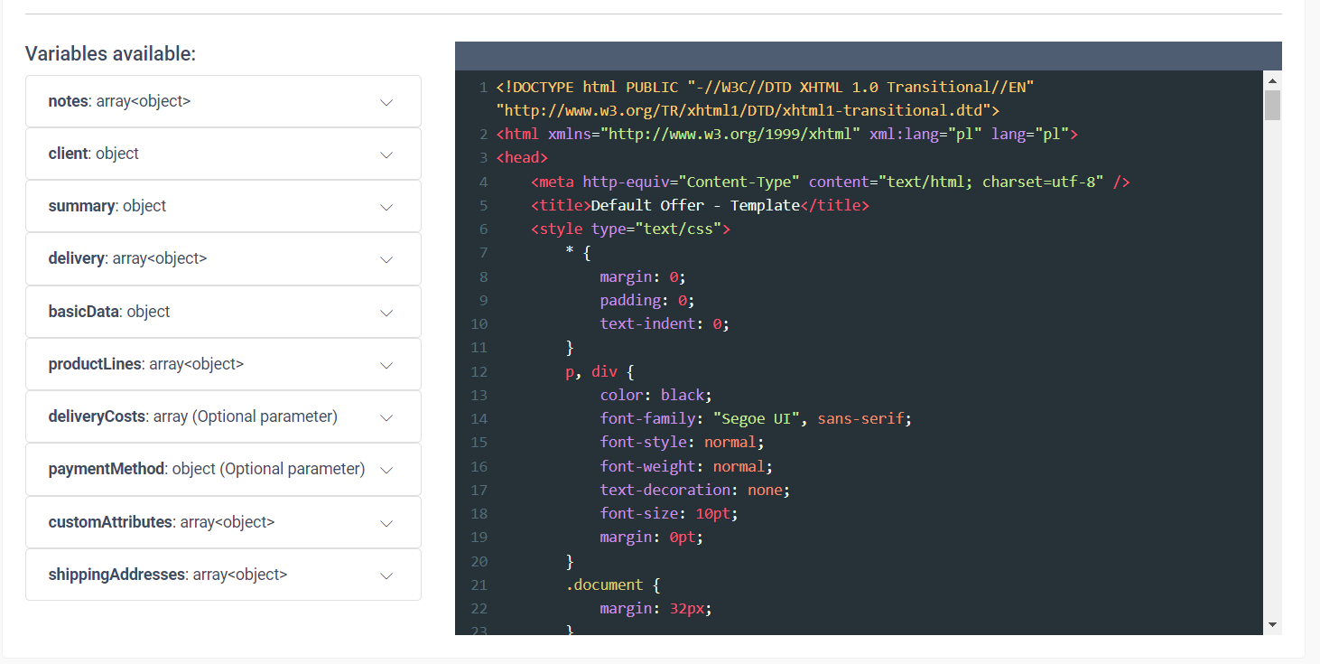Click the head tag on line 3
This screenshot has height=664, width=1320.
pos(522,158)
